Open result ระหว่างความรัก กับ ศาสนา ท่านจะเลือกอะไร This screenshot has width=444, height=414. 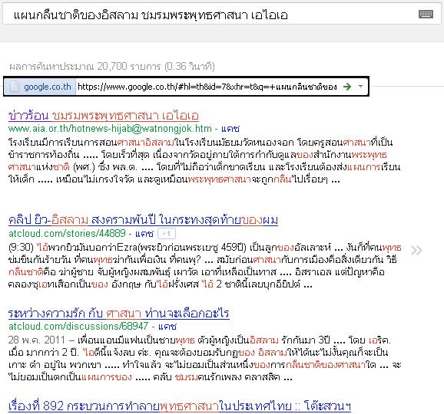[x=118, y=313]
